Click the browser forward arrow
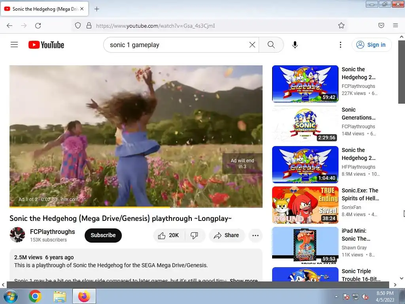405x304 pixels. 24,26
